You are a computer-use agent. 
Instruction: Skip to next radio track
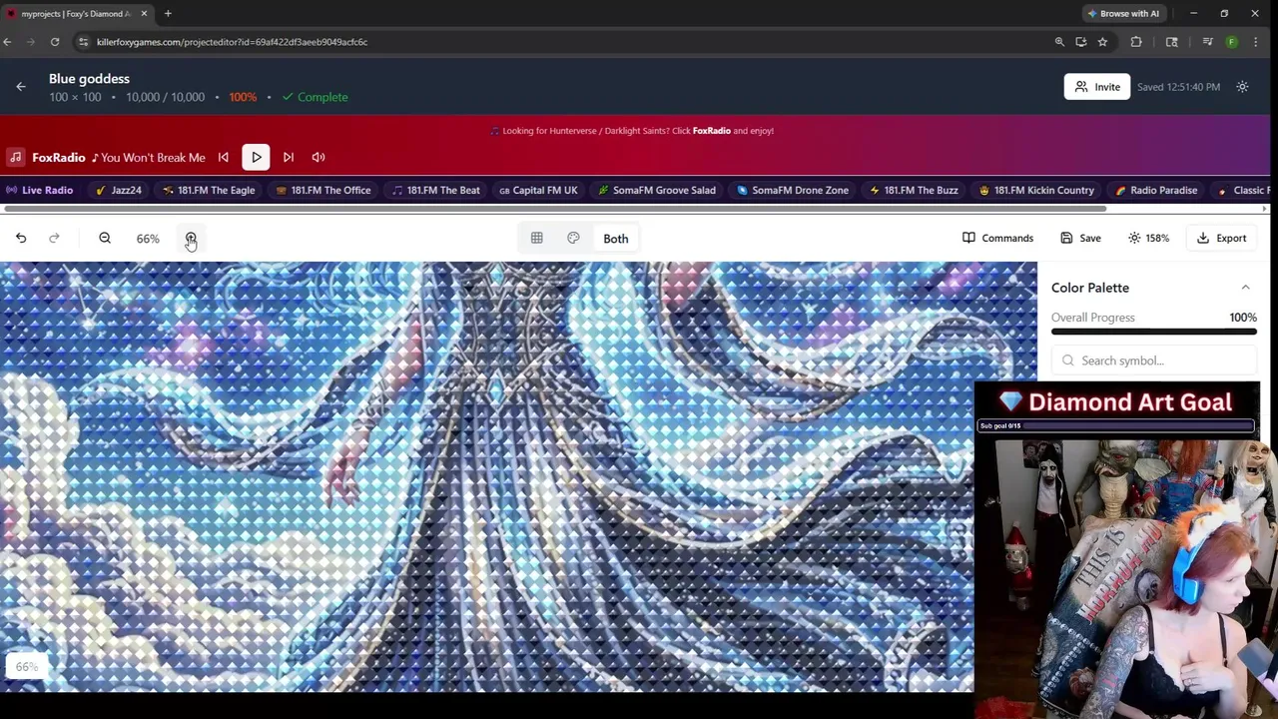click(x=289, y=157)
